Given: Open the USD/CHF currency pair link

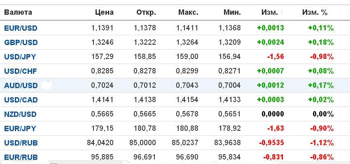Looking at the screenshot, I should point(21,71).
